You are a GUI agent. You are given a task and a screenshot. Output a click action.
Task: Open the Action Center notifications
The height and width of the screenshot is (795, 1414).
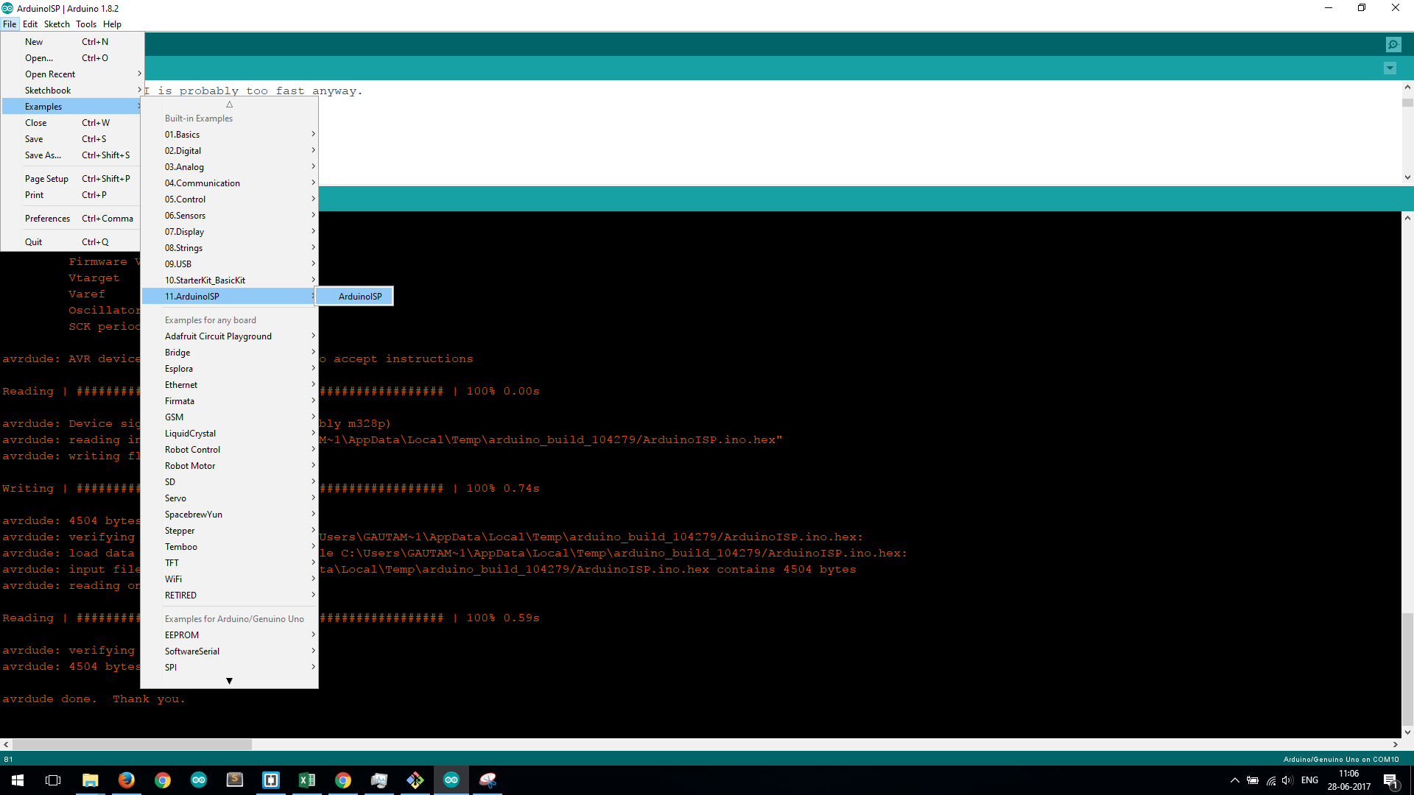[1390, 780]
